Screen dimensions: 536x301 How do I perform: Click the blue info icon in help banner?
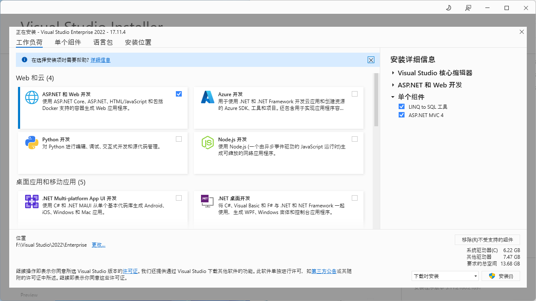24,60
